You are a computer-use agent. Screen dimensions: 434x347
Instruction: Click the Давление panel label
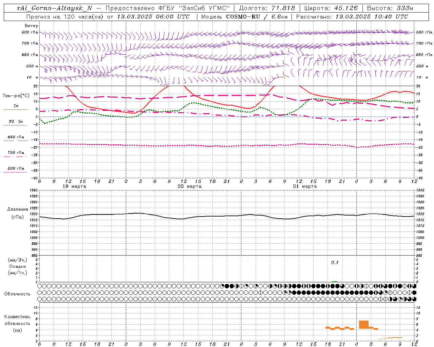(18, 209)
